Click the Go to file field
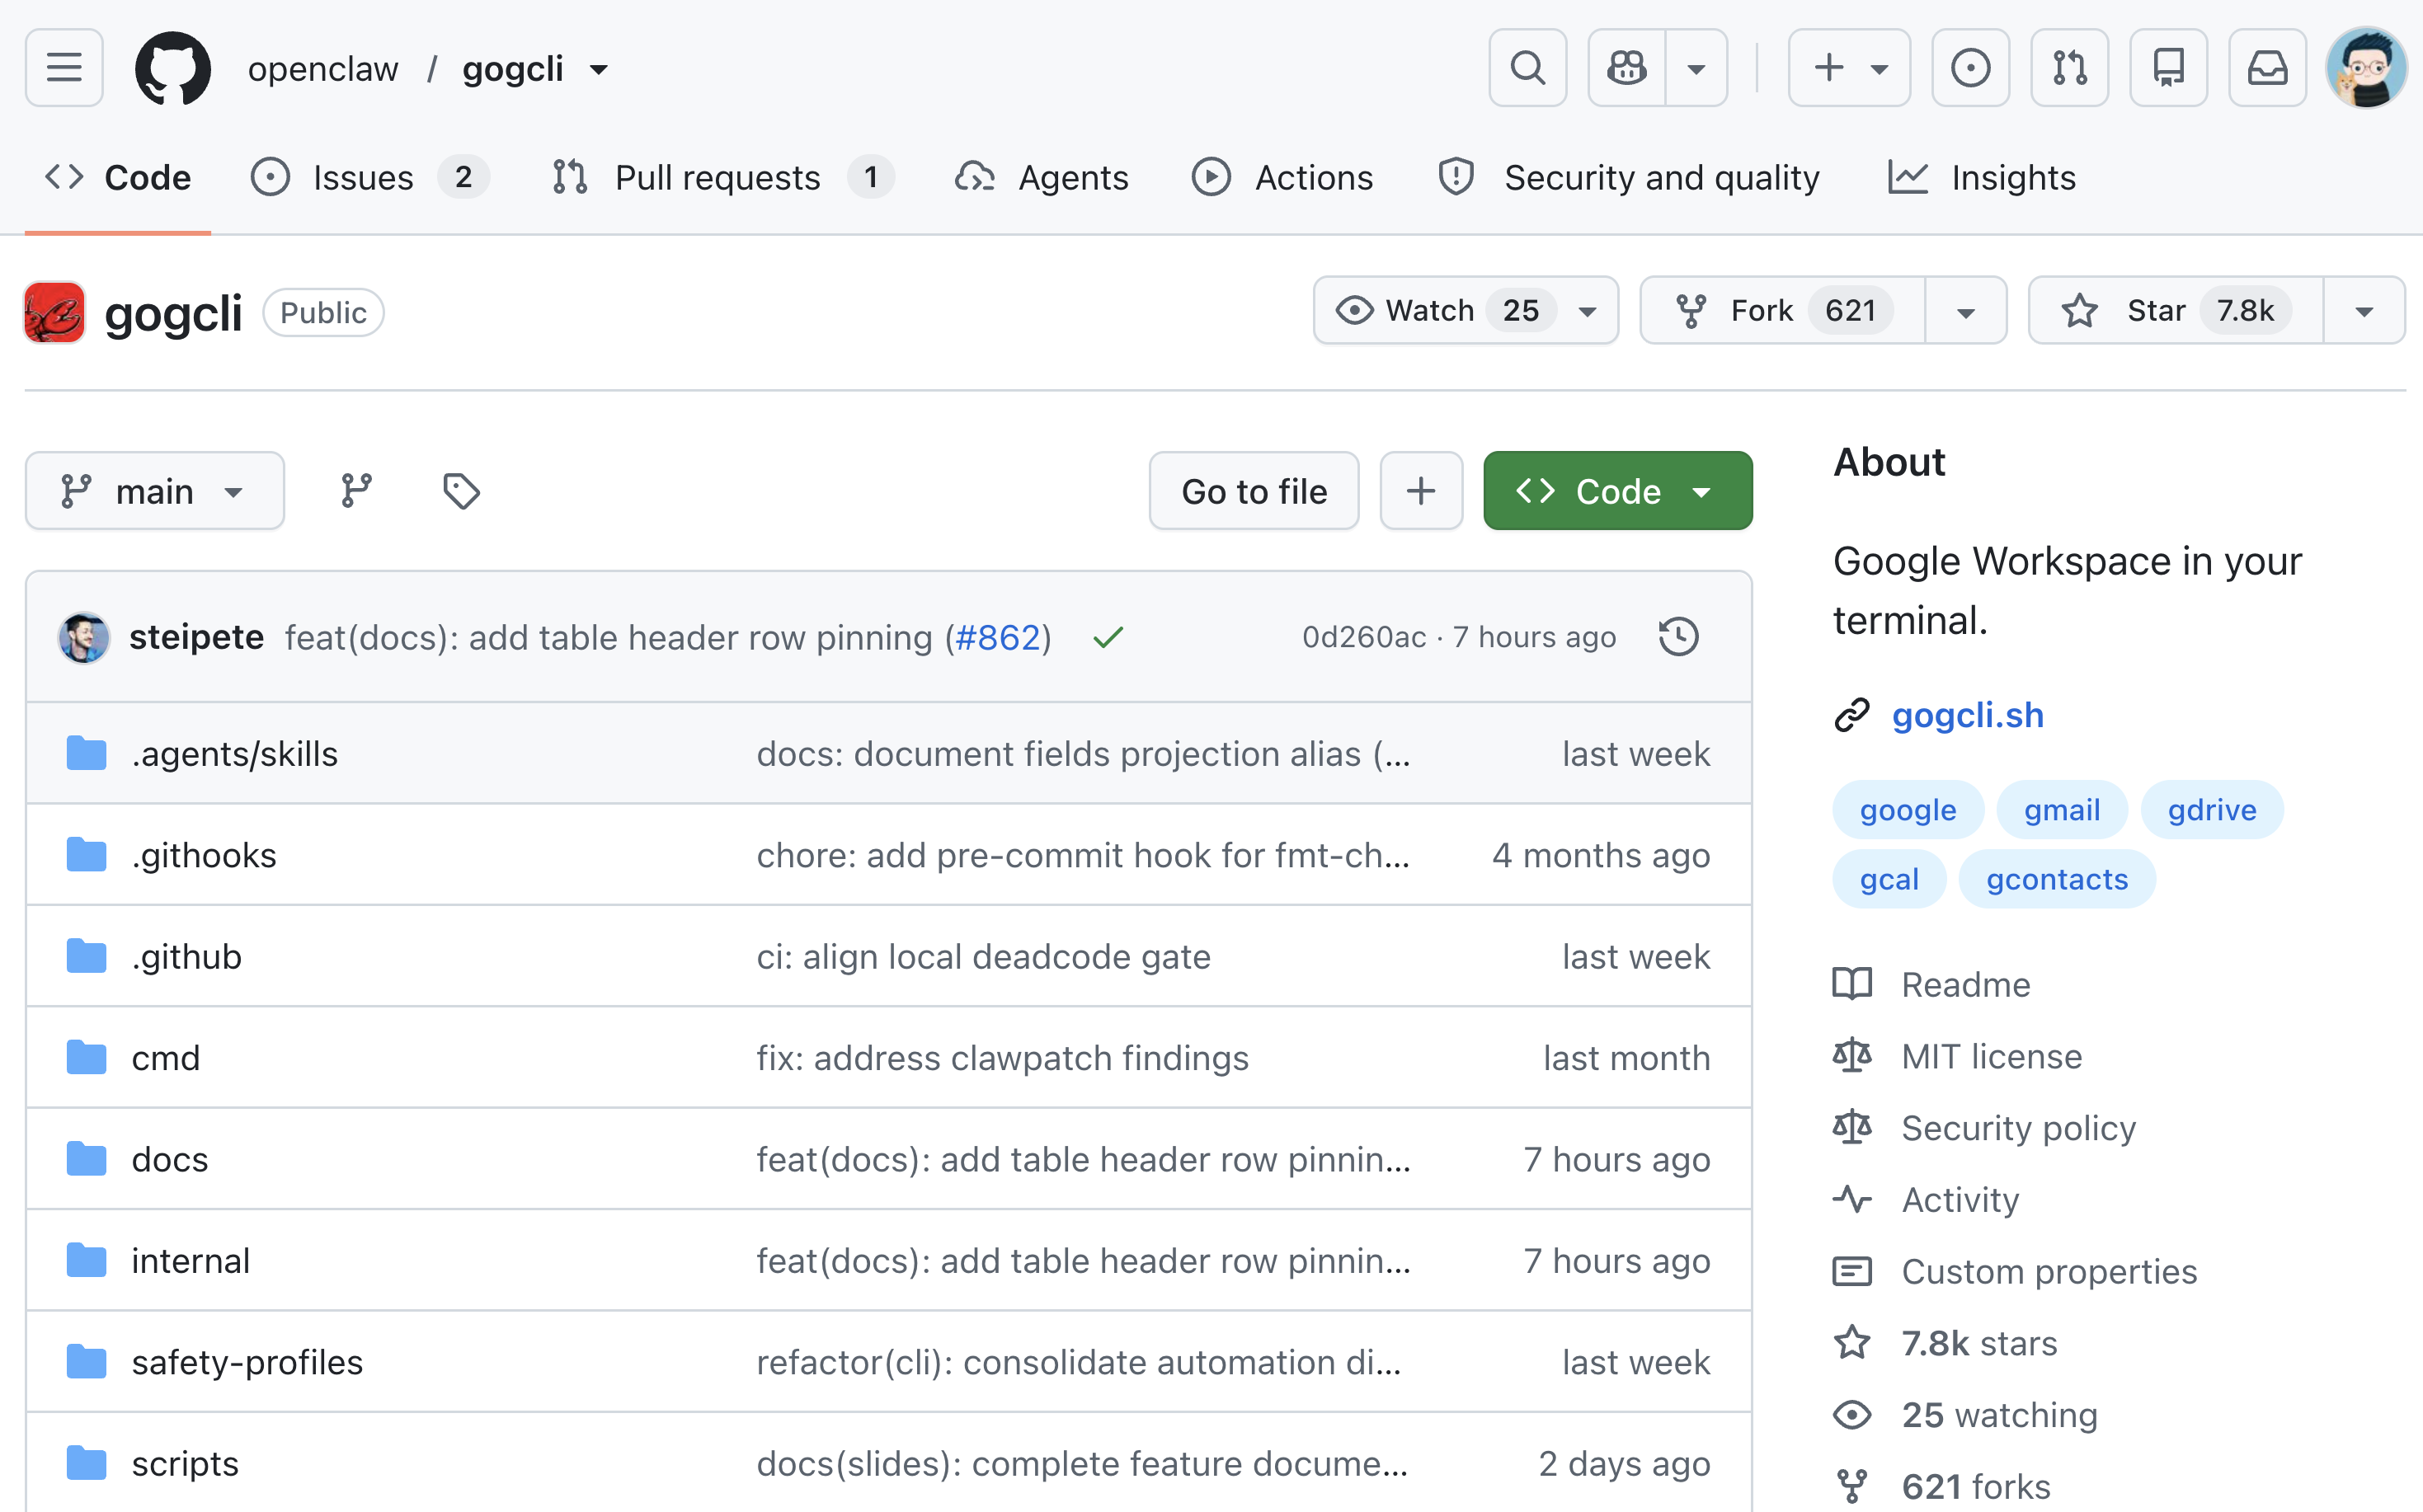 point(1254,491)
